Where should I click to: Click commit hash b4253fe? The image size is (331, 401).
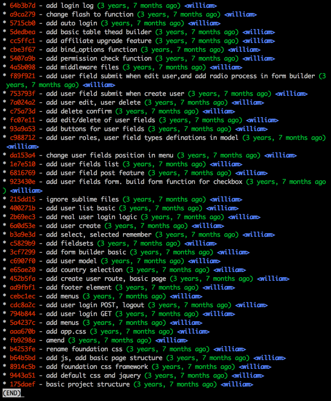click(22, 349)
